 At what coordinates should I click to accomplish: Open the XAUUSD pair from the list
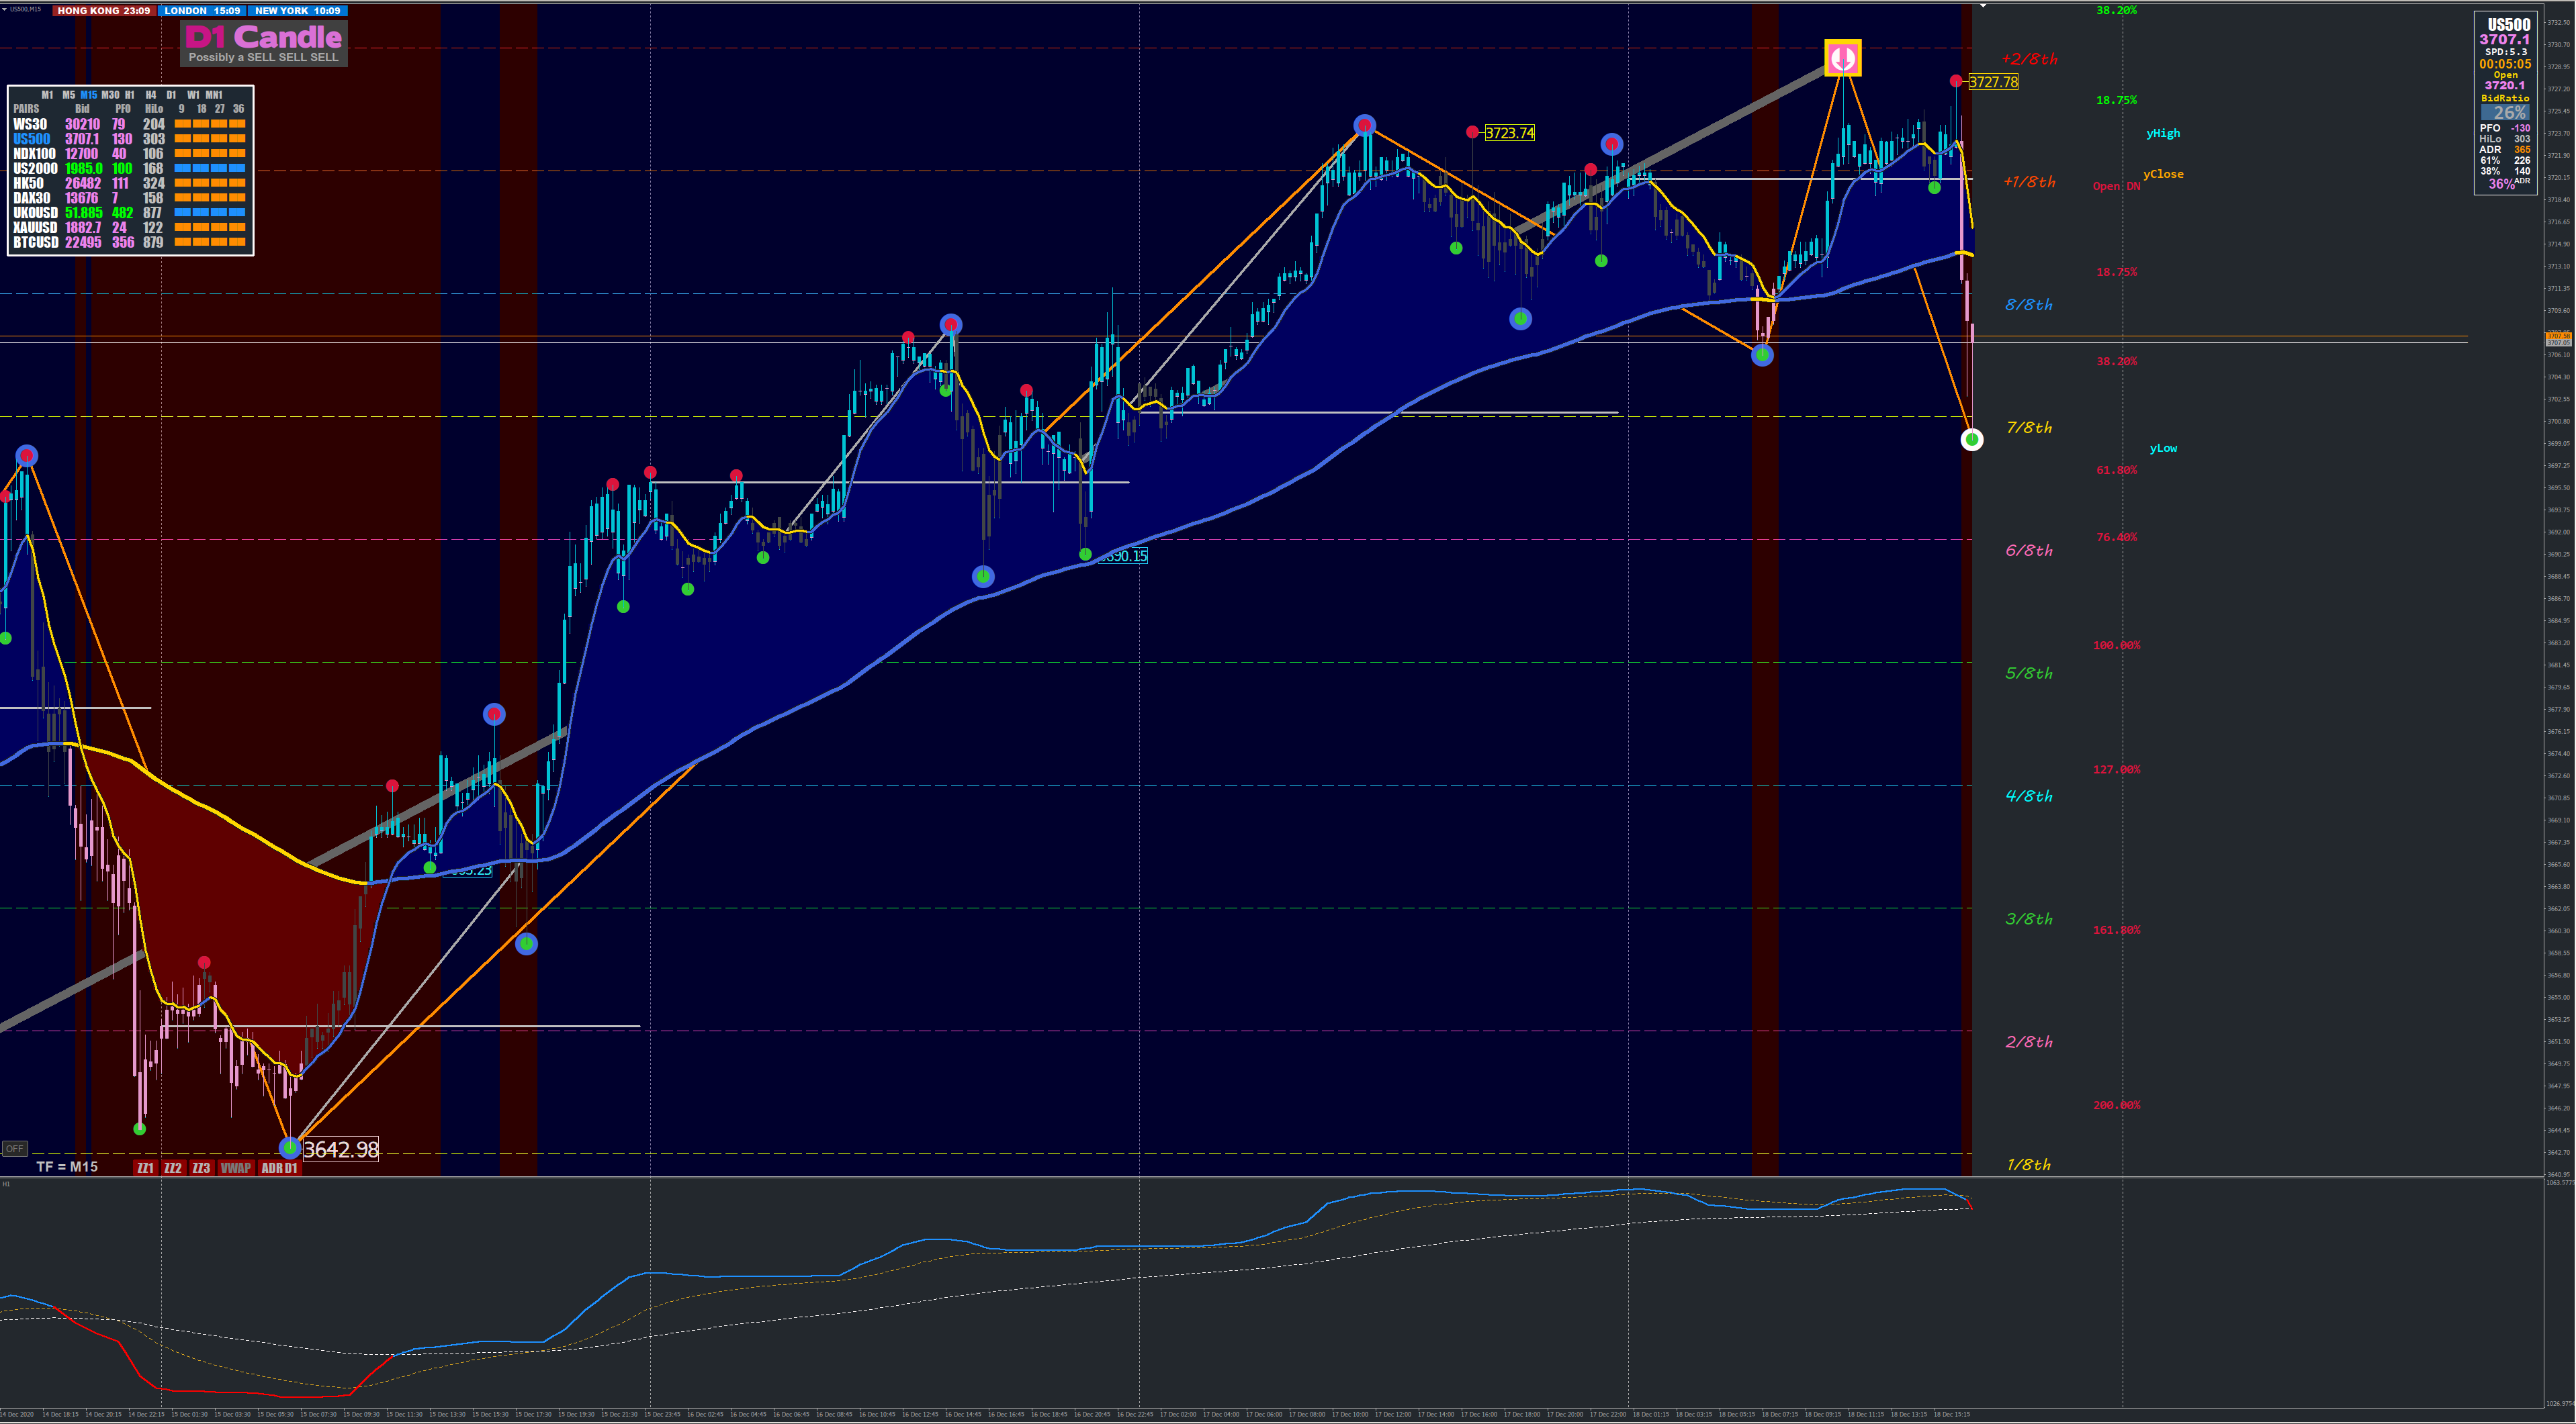coord(34,228)
